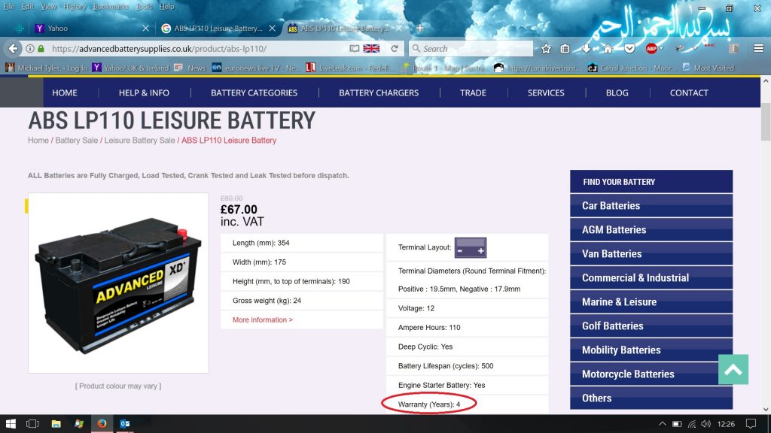The height and width of the screenshot is (433, 771).
Task: Switch to the Yahoo tab
Action: (91, 29)
